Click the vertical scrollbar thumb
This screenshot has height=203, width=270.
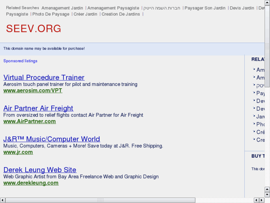[x=267, y=46]
